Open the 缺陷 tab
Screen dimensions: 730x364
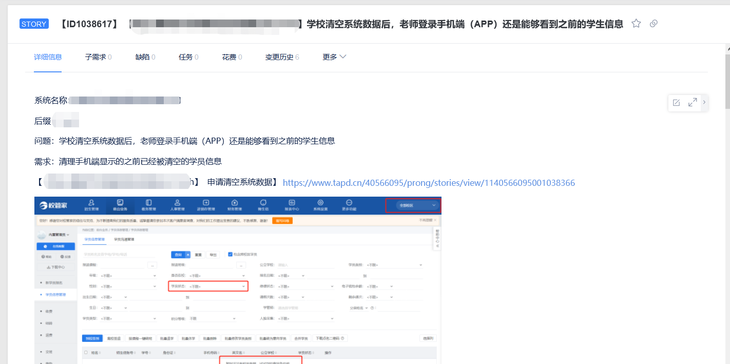[x=145, y=57]
